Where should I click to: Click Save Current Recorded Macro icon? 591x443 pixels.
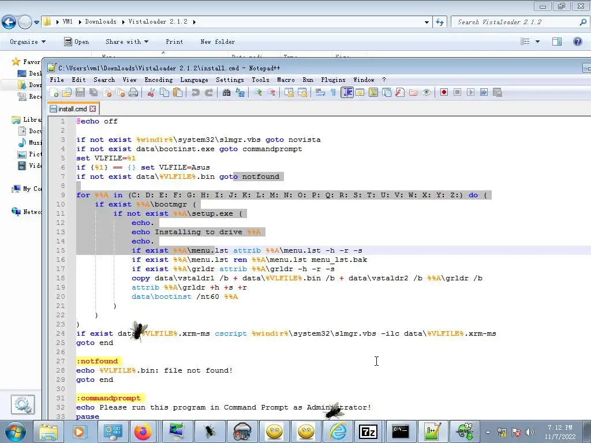[x=497, y=92]
